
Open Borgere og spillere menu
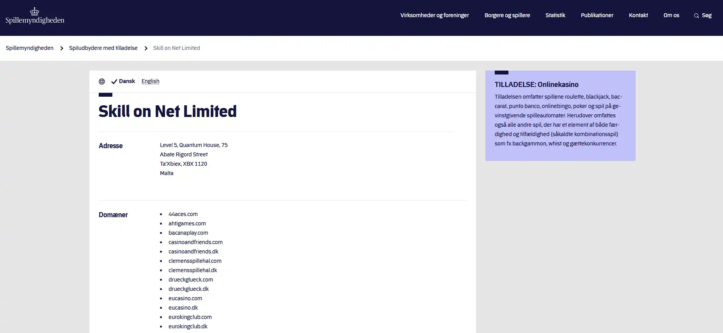[x=507, y=15]
